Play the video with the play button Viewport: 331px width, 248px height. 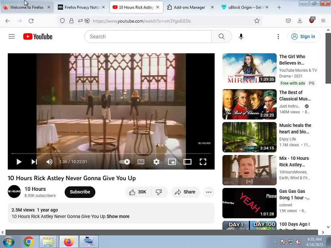tap(19, 162)
